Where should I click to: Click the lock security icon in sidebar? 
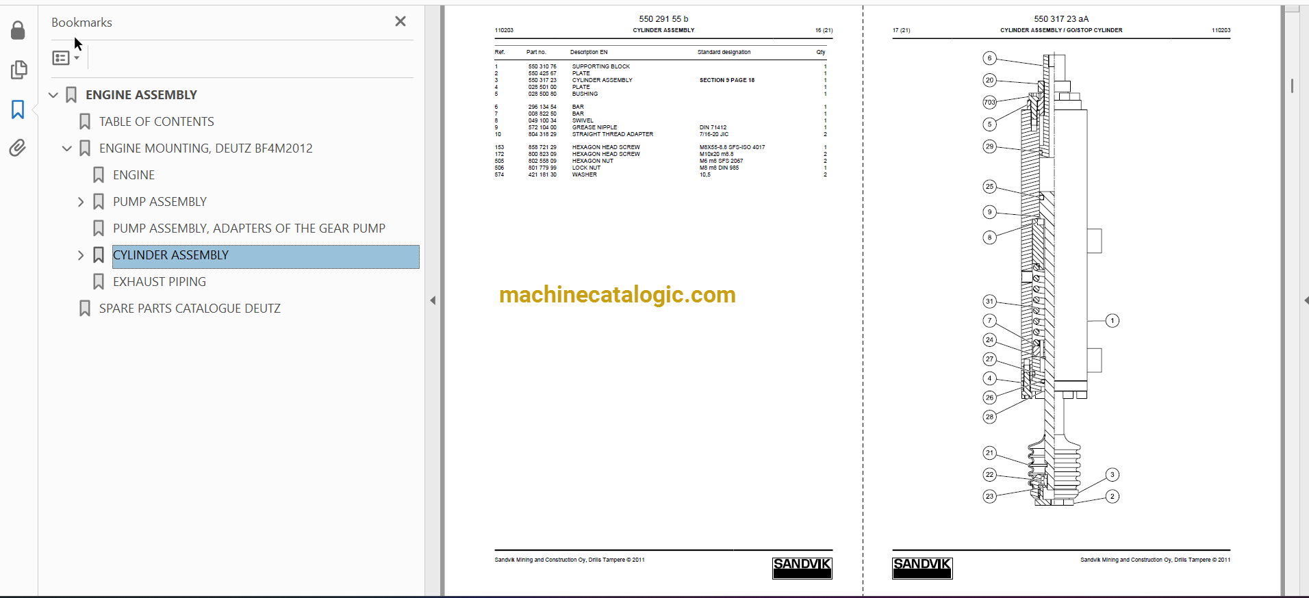coord(18,30)
